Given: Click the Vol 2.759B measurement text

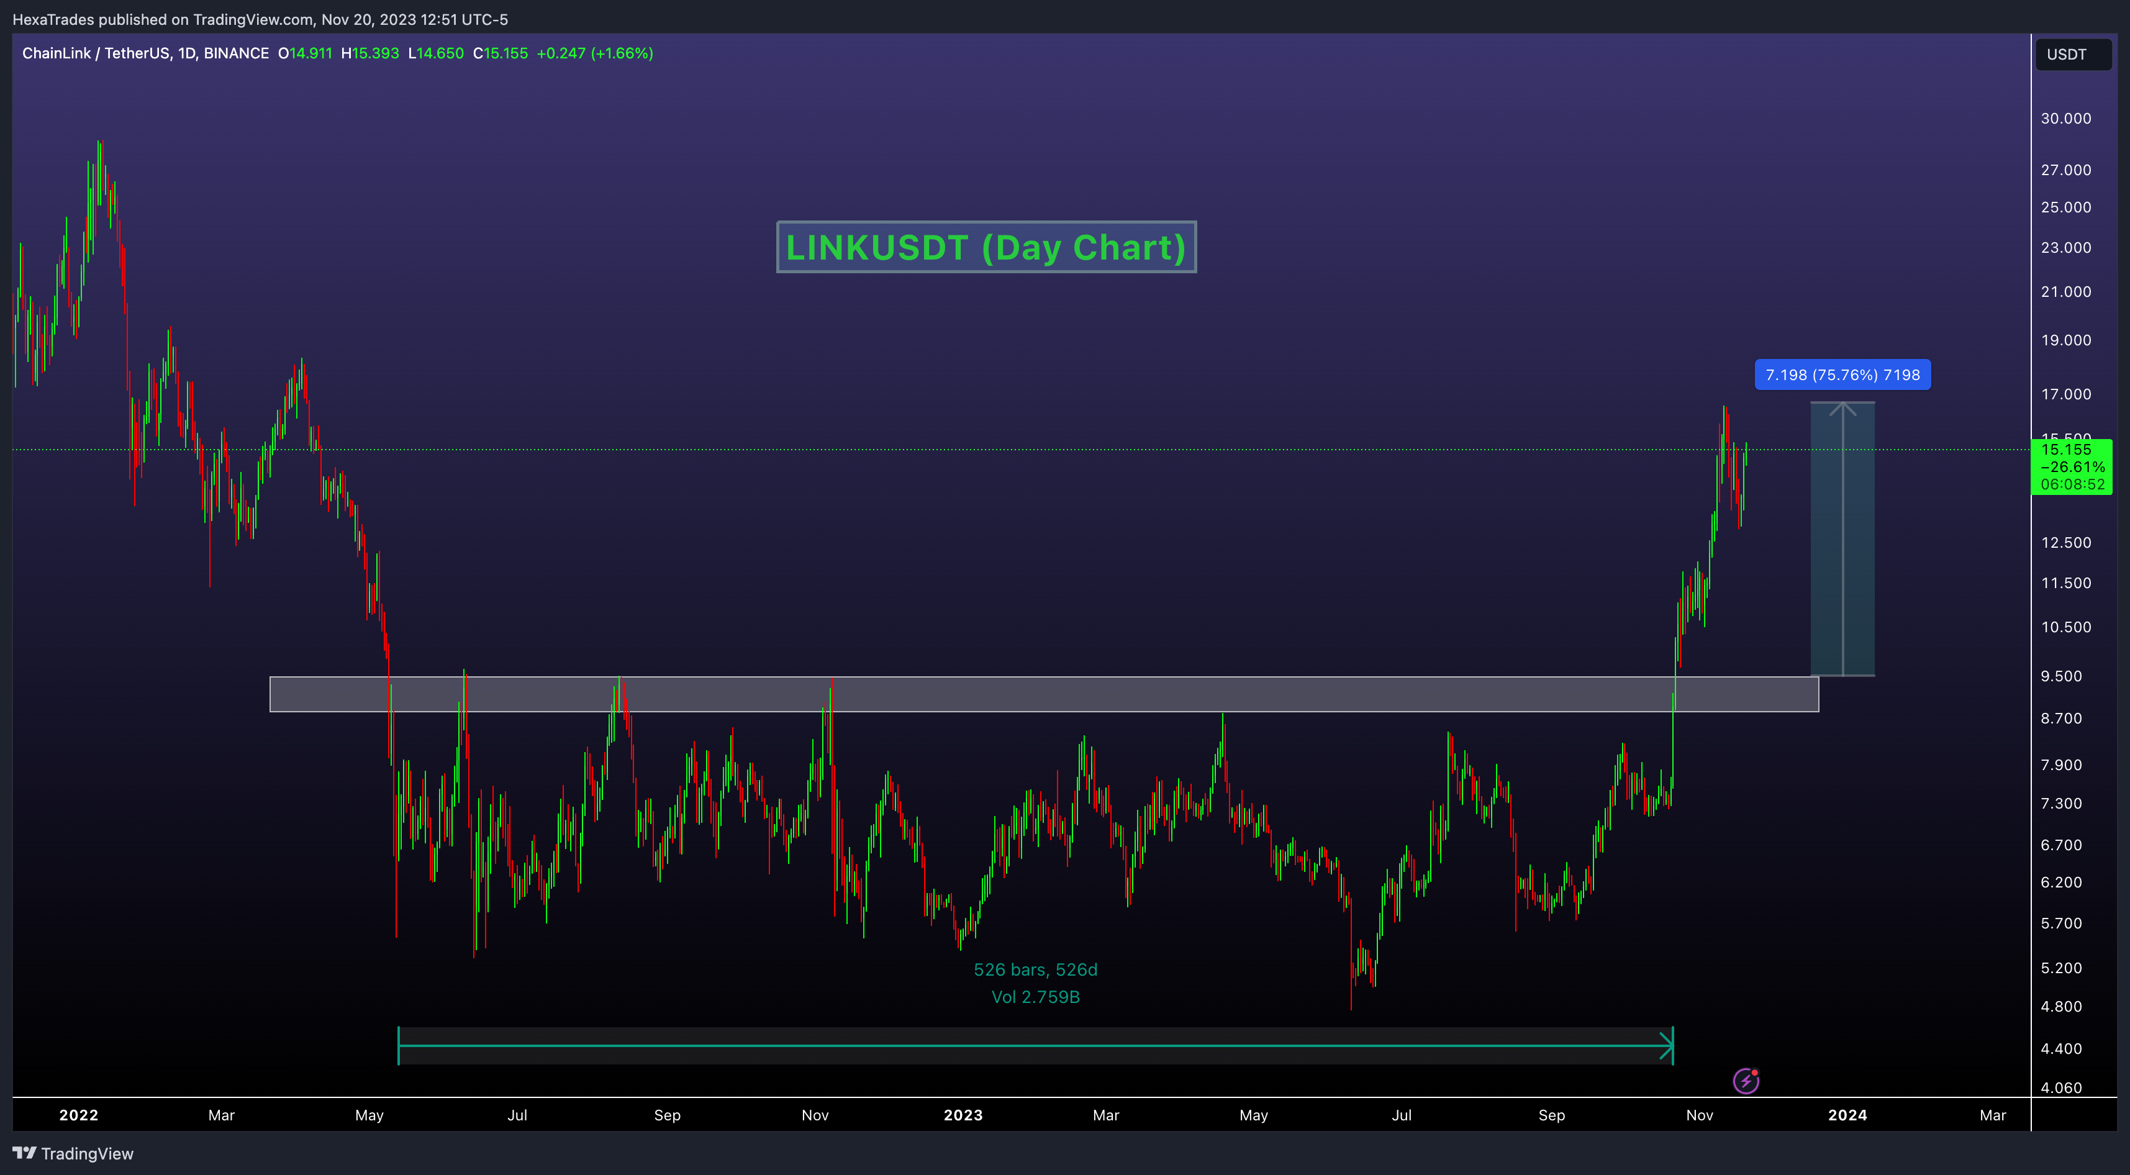Looking at the screenshot, I should 1035,996.
